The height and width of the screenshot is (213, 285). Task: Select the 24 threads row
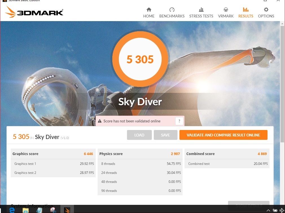coord(140,173)
